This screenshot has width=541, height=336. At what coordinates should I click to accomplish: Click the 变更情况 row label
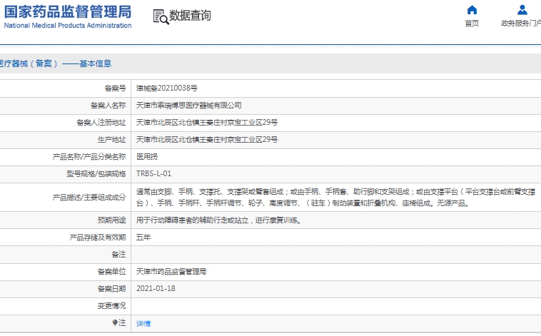(111, 305)
